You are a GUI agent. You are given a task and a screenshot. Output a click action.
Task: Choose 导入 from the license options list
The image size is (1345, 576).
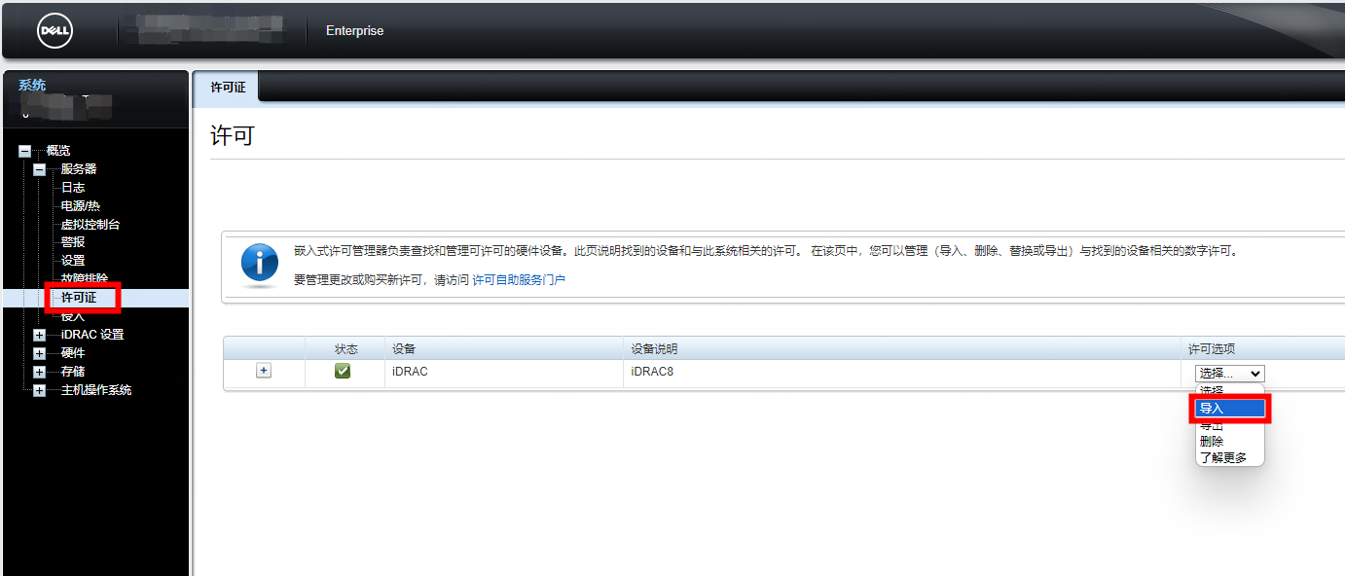pos(1231,409)
